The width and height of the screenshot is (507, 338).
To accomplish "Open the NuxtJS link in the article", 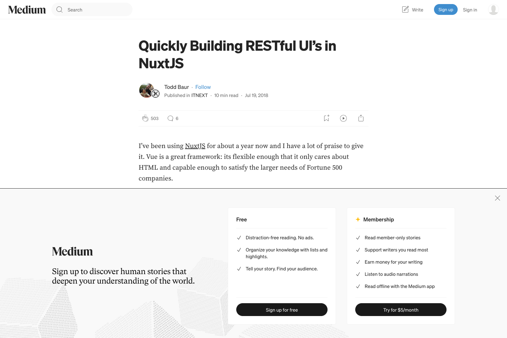I will 195,146.
